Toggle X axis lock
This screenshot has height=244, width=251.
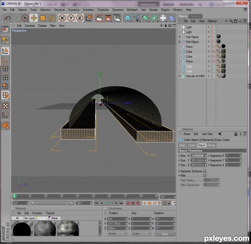click(x=62, y=18)
